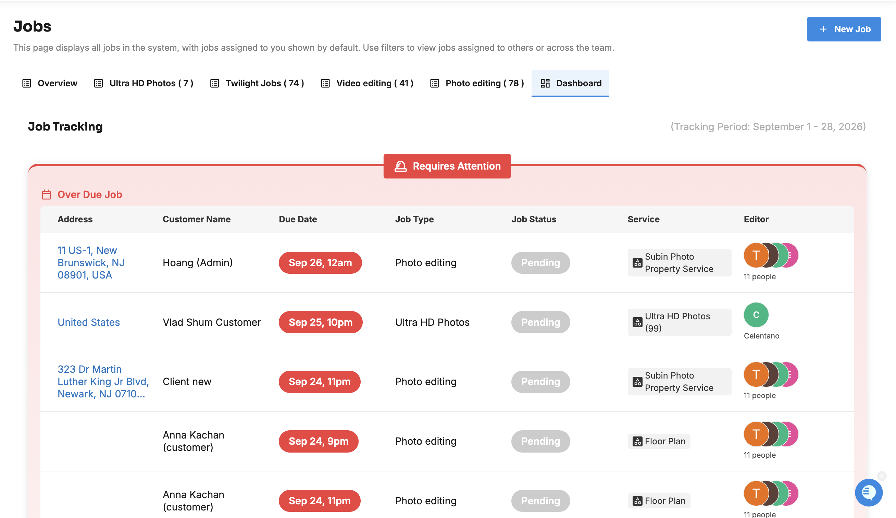Click Subin Photo service tag for Client new
Image resolution: width=896 pixels, height=518 pixels.
(679, 382)
